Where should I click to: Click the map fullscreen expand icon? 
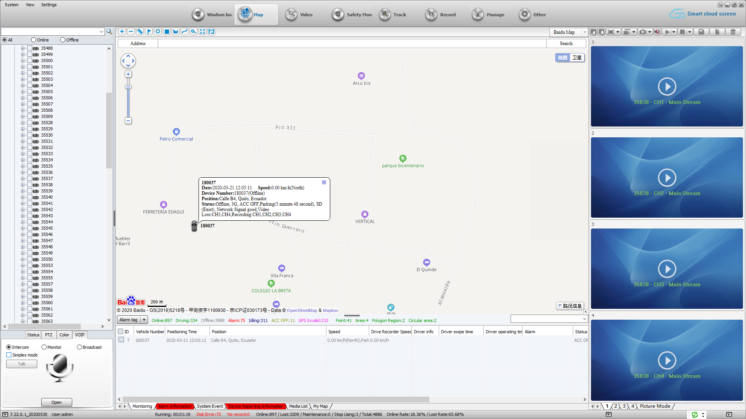(x=202, y=32)
